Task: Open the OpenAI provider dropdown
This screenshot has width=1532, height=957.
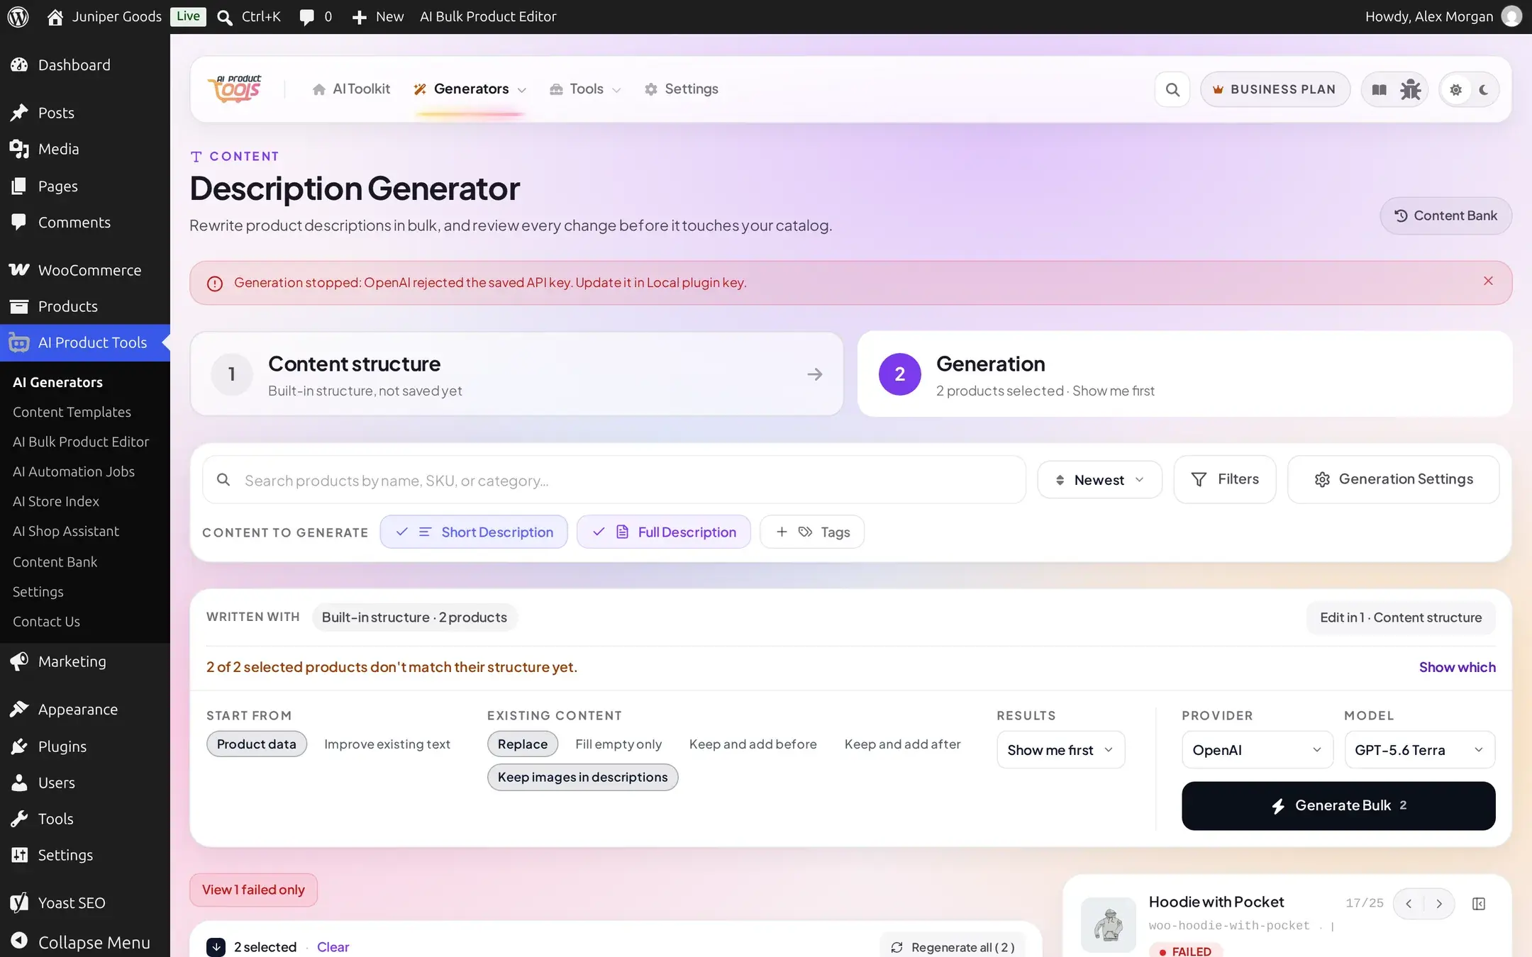Action: coord(1257,749)
